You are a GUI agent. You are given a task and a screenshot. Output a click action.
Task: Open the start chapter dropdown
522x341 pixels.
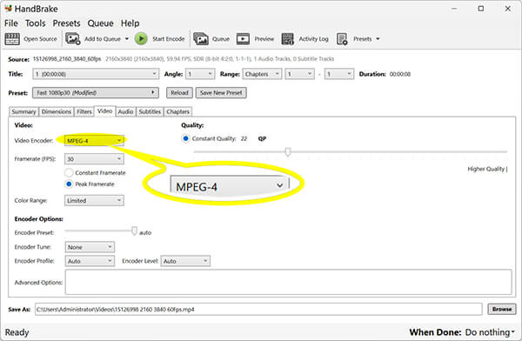pyautogui.click(x=299, y=74)
